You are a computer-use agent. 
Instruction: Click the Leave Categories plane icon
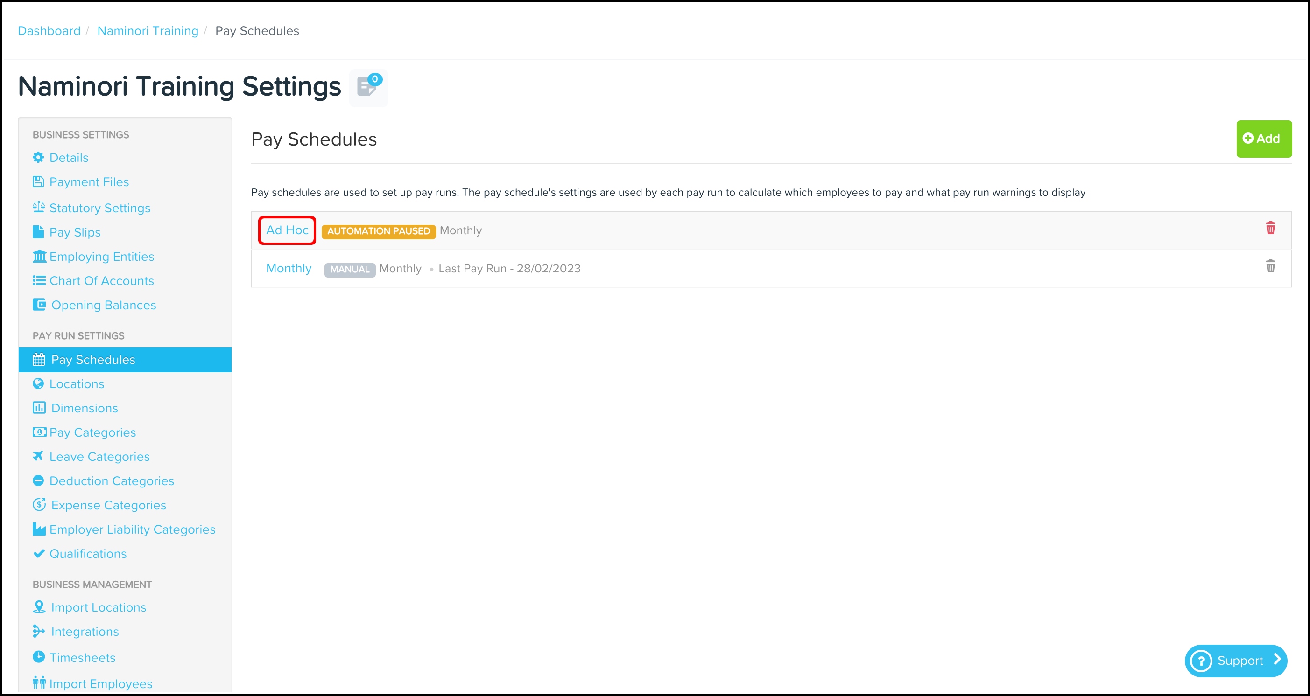38,456
